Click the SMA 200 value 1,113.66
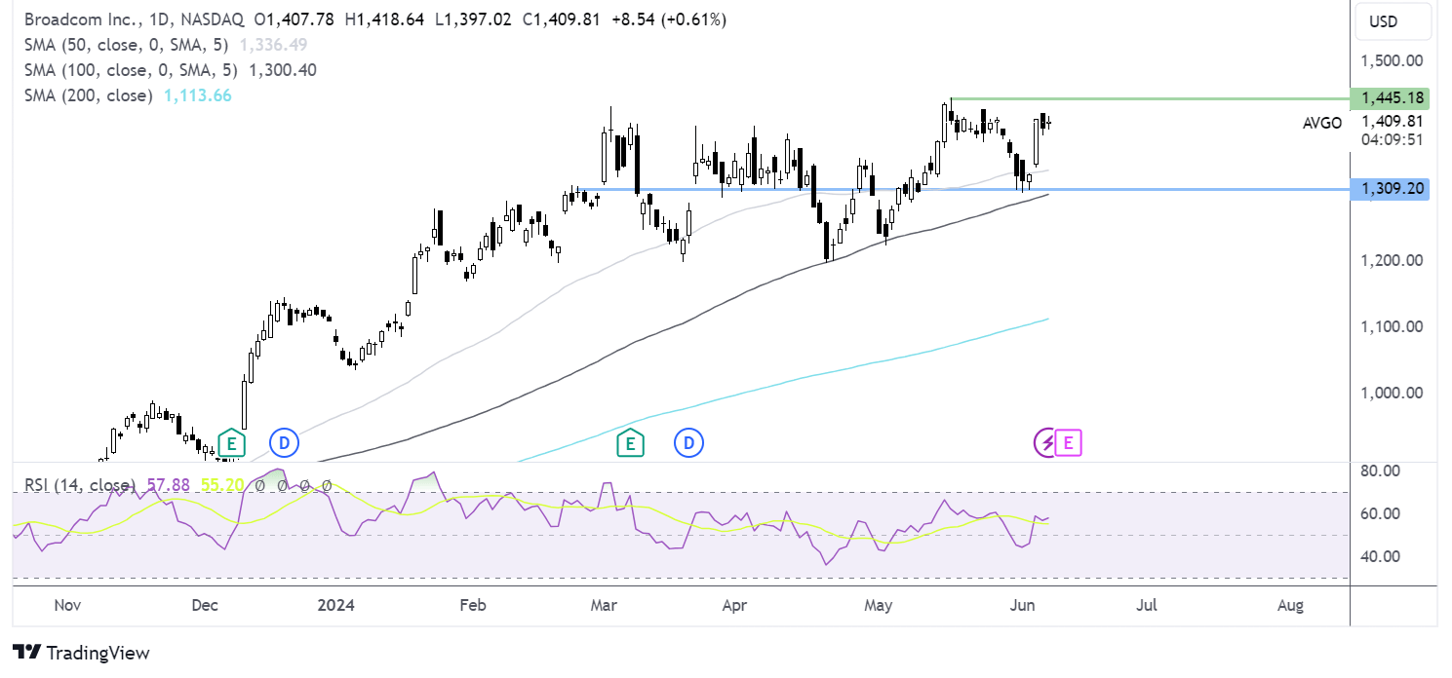Viewport: 1452px width, 678px height. coord(197,95)
